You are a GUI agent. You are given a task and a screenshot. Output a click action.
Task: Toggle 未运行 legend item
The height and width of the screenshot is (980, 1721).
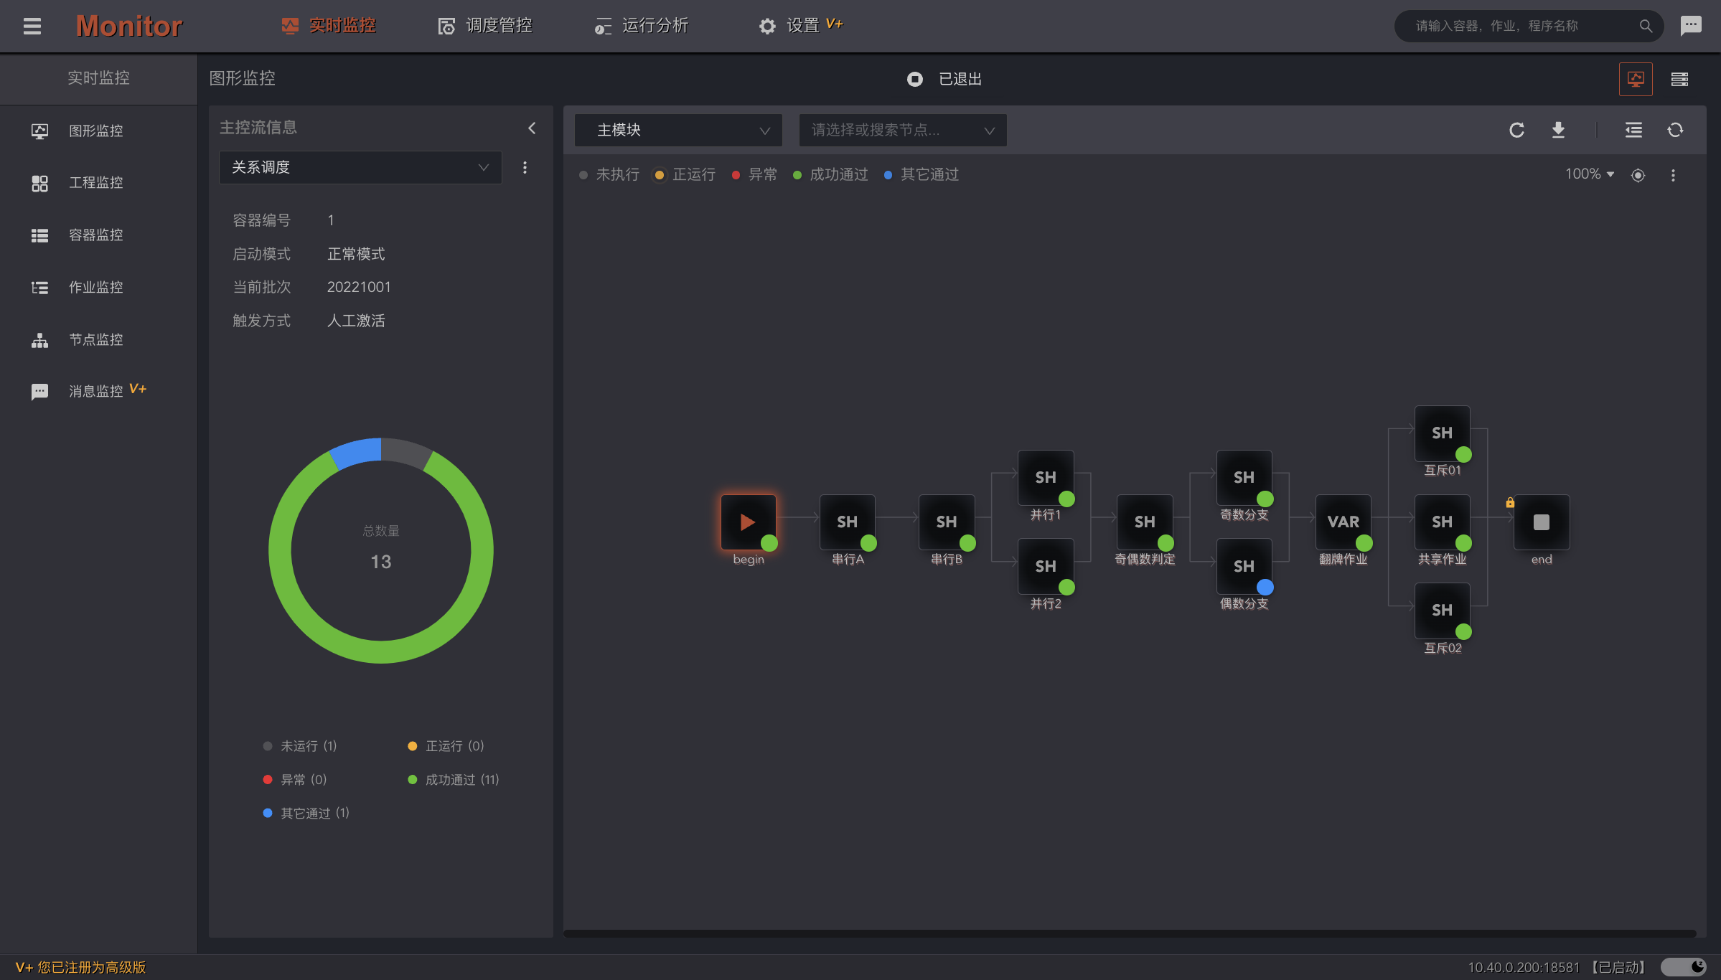tap(300, 746)
